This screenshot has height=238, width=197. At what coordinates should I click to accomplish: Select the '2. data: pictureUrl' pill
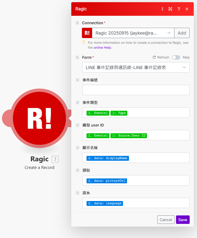(107, 181)
